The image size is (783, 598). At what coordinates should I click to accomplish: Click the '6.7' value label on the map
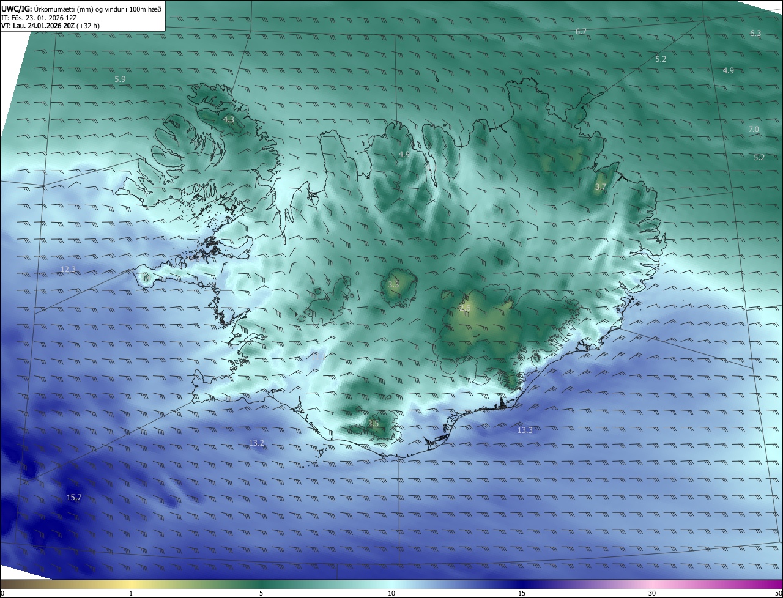click(x=581, y=31)
